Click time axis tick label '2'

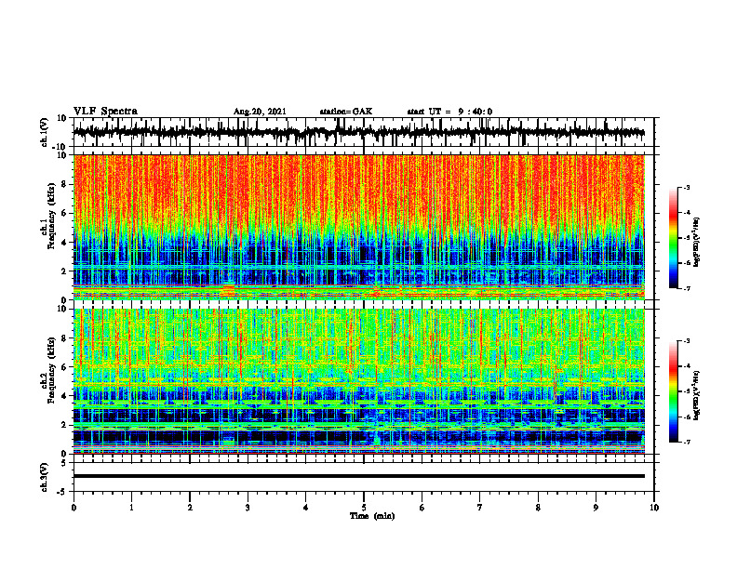click(190, 508)
